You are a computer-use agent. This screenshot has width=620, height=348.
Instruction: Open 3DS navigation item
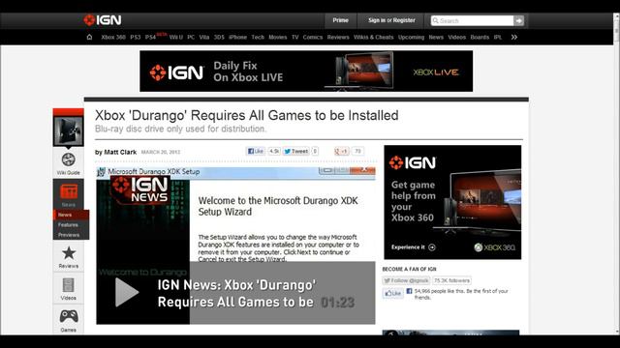[219, 37]
